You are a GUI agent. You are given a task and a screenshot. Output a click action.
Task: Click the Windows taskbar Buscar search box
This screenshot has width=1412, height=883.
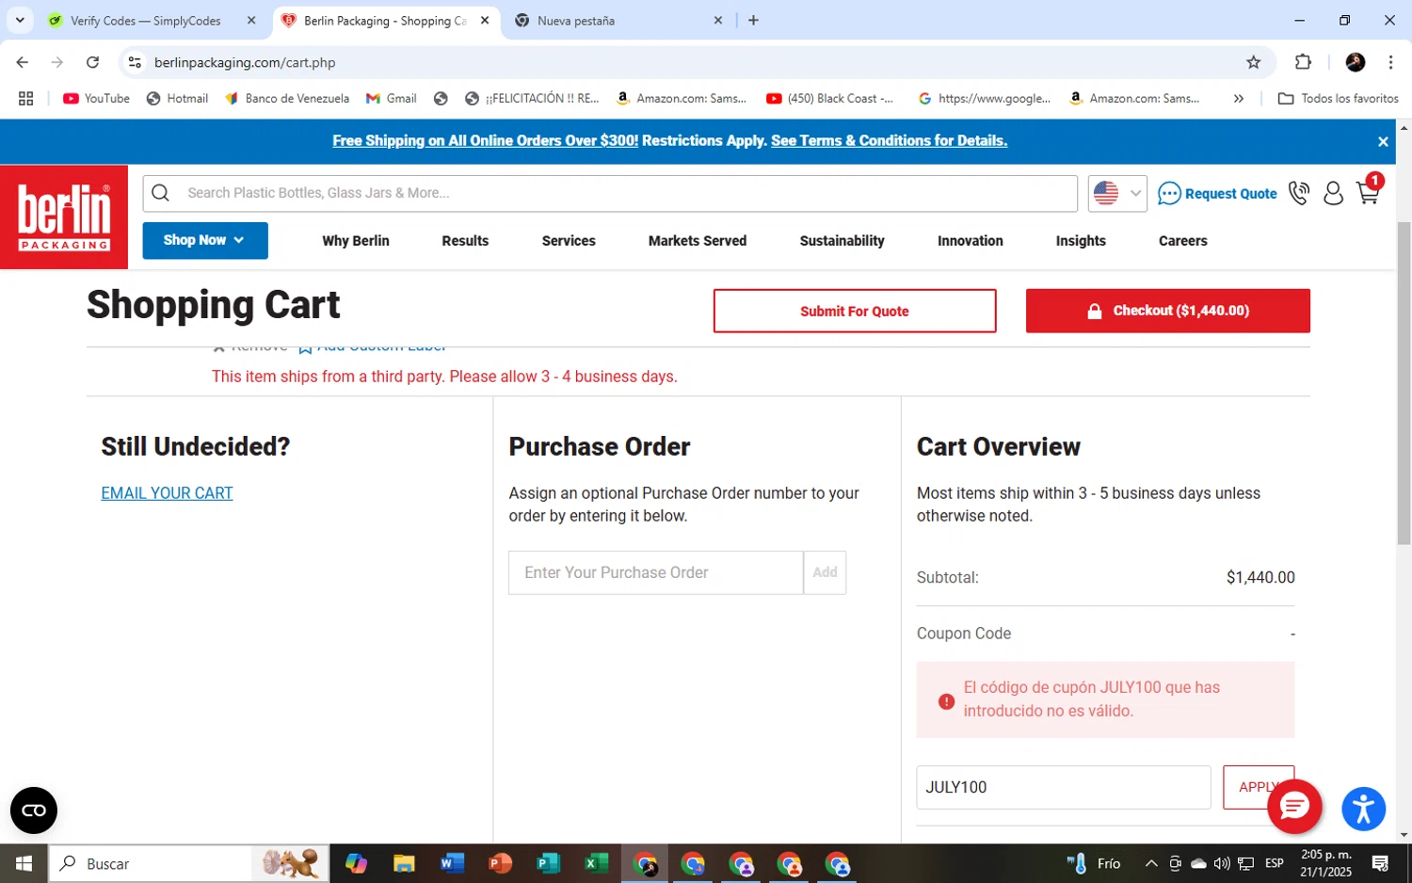point(188,863)
